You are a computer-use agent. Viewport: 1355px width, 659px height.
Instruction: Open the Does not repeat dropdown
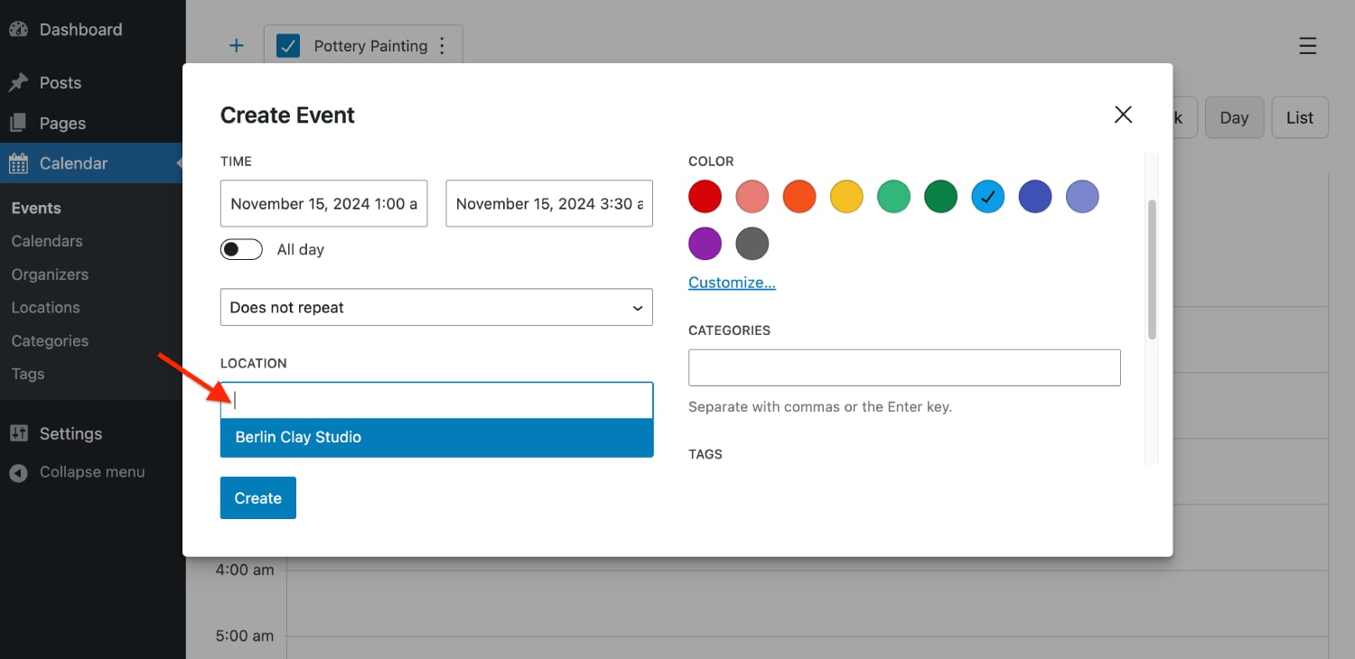436,307
